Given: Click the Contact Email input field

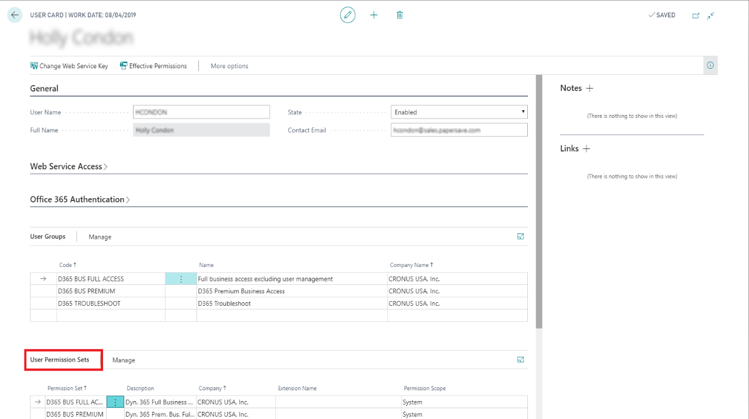Looking at the screenshot, I should [459, 130].
